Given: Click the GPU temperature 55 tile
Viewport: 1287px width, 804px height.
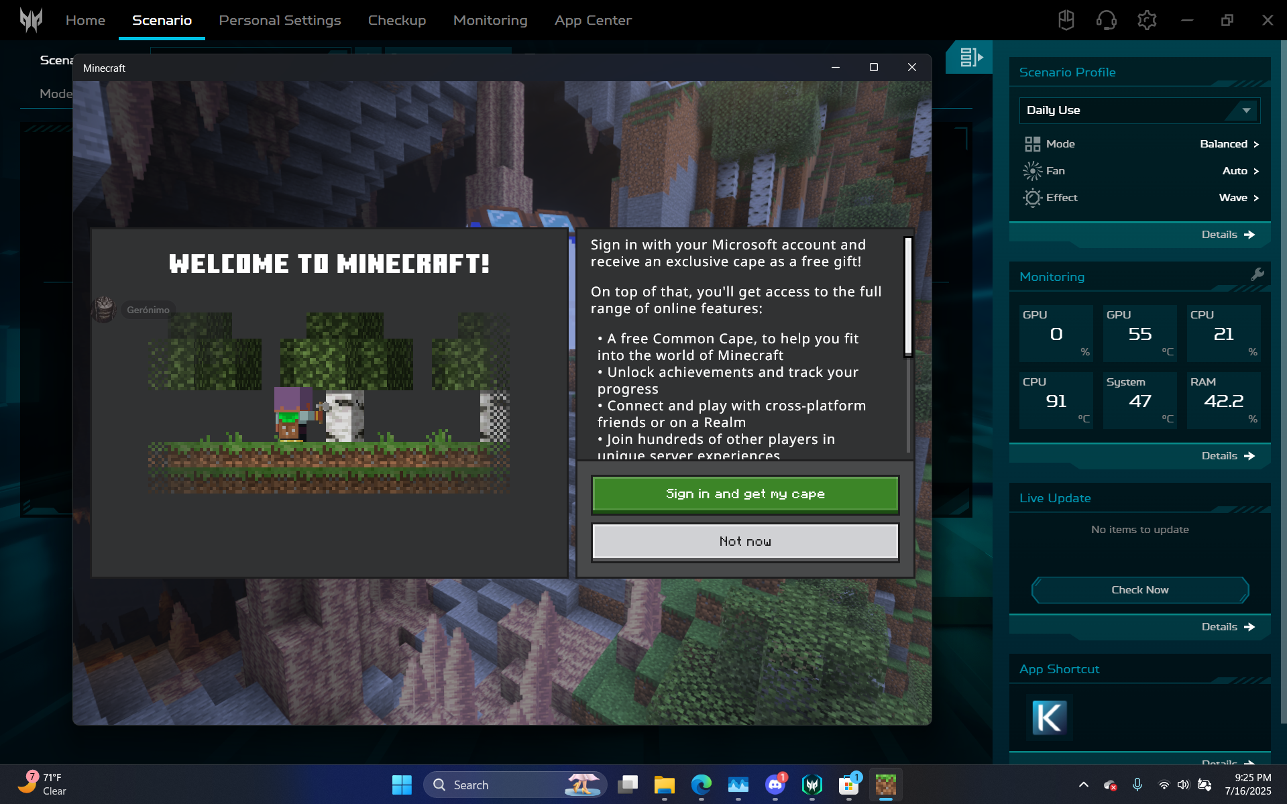Looking at the screenshot, I should click(1139, 333).
